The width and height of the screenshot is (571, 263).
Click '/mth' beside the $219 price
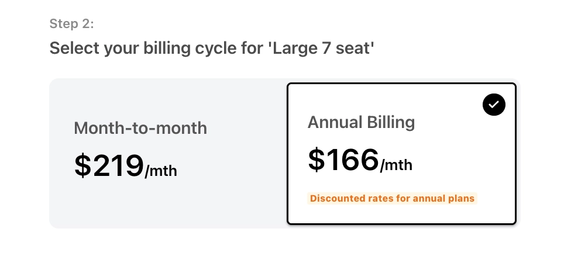pos(161,171)
